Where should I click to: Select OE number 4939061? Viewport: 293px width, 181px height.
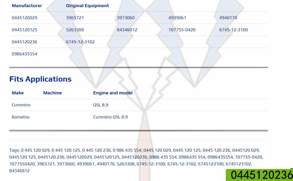177,18
